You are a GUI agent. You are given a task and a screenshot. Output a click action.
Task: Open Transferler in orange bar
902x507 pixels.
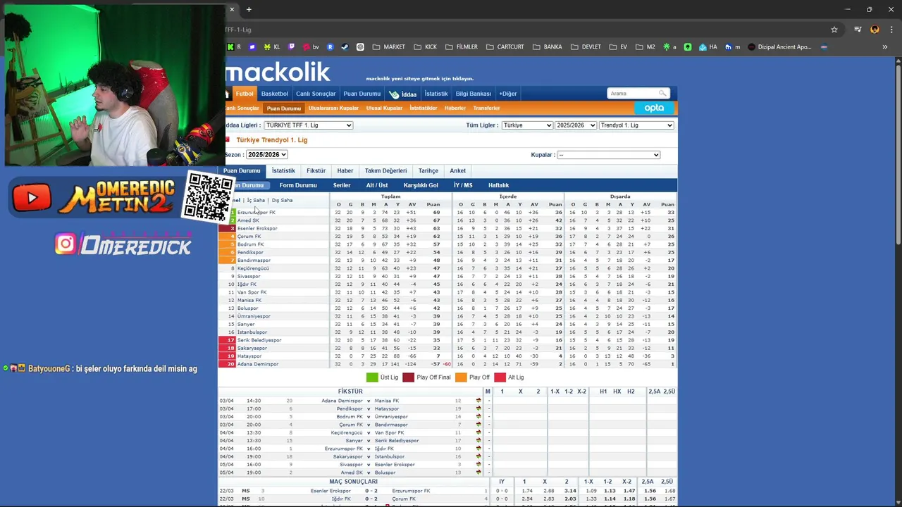[486, 108]
